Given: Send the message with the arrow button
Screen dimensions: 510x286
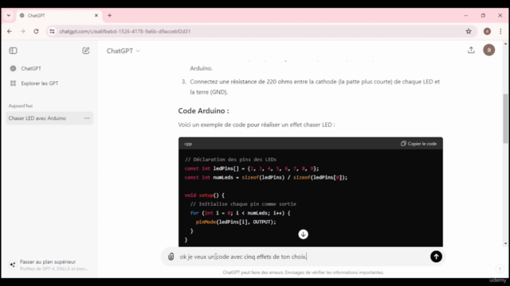Looking at the screenshot, I should (x=436, y=257).
